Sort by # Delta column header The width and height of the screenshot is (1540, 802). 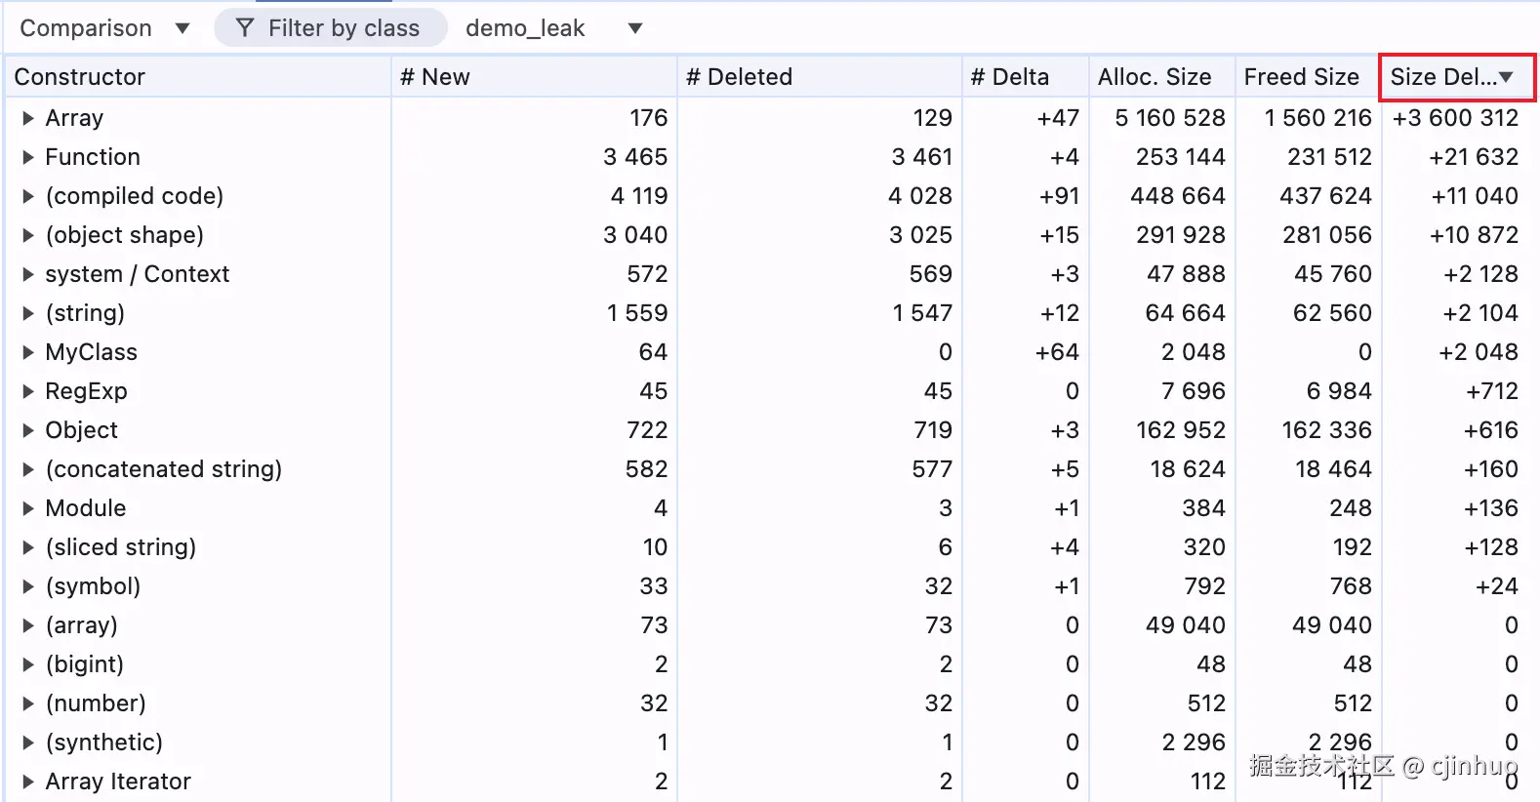[1026, 77]
